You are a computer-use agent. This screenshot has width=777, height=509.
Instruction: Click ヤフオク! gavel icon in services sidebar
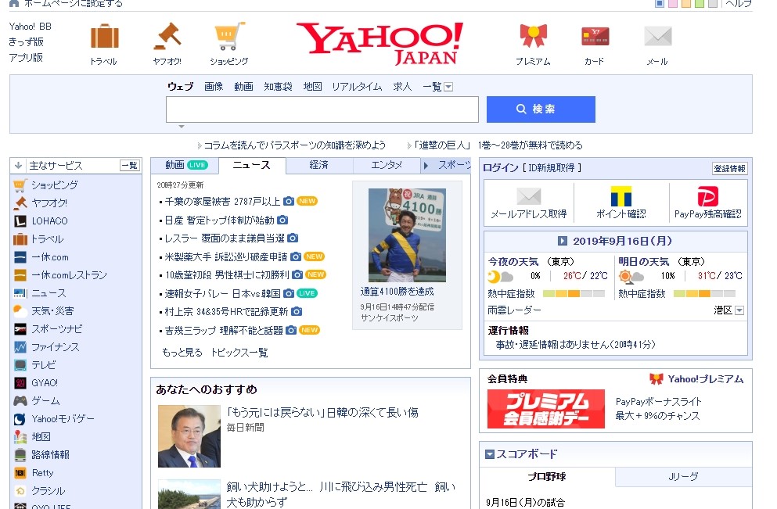tap(20, 203)
